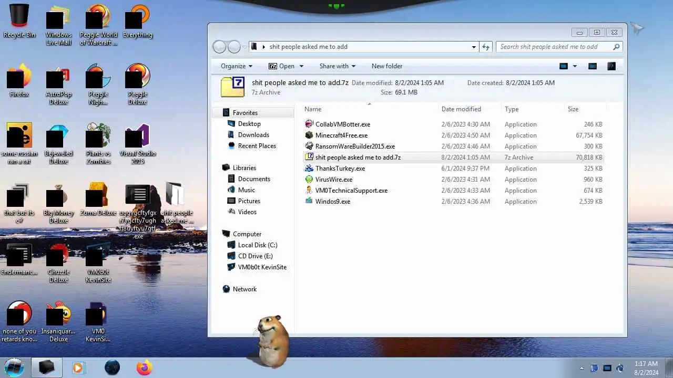Show hidden system tray icons arrow
Image resolution: width=673 pixels, height=378 pixels.
point(582,368)
